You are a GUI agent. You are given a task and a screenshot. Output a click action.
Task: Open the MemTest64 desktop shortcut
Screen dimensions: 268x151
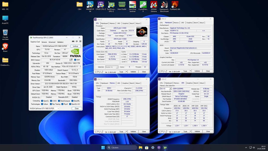pos(122,6)
